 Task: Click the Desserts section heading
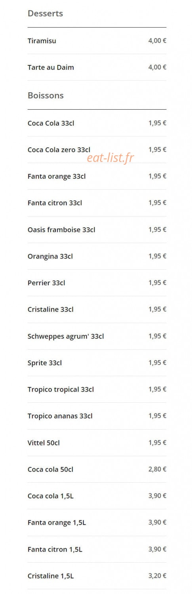45,13
